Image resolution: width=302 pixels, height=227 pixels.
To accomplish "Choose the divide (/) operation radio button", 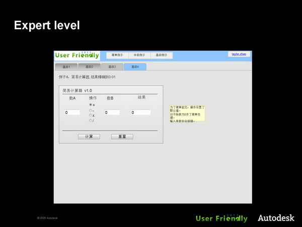I will 91,120.
